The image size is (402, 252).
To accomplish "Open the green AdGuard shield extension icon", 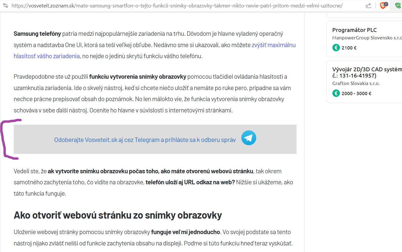I will pyautogui.click(x=397, y=5).
